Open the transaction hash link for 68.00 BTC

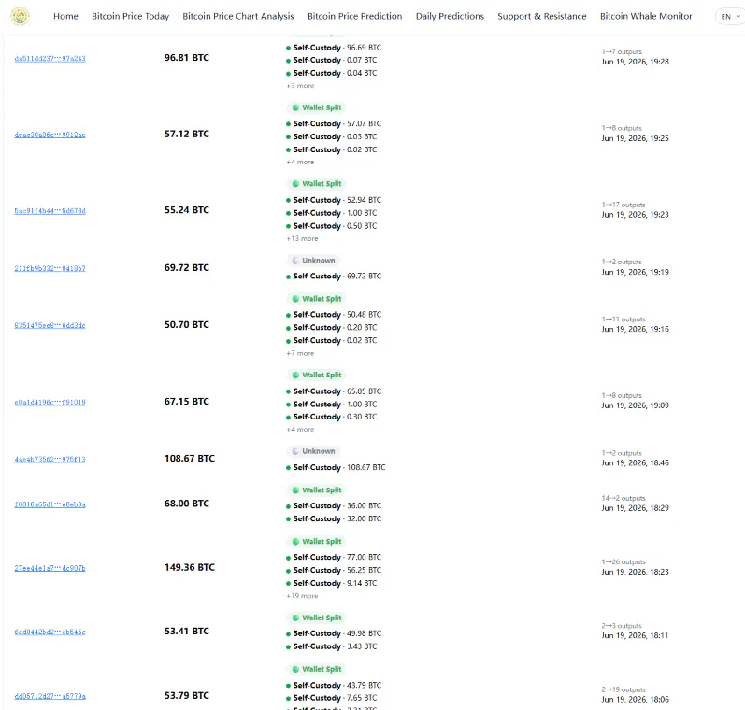point(50,504)
